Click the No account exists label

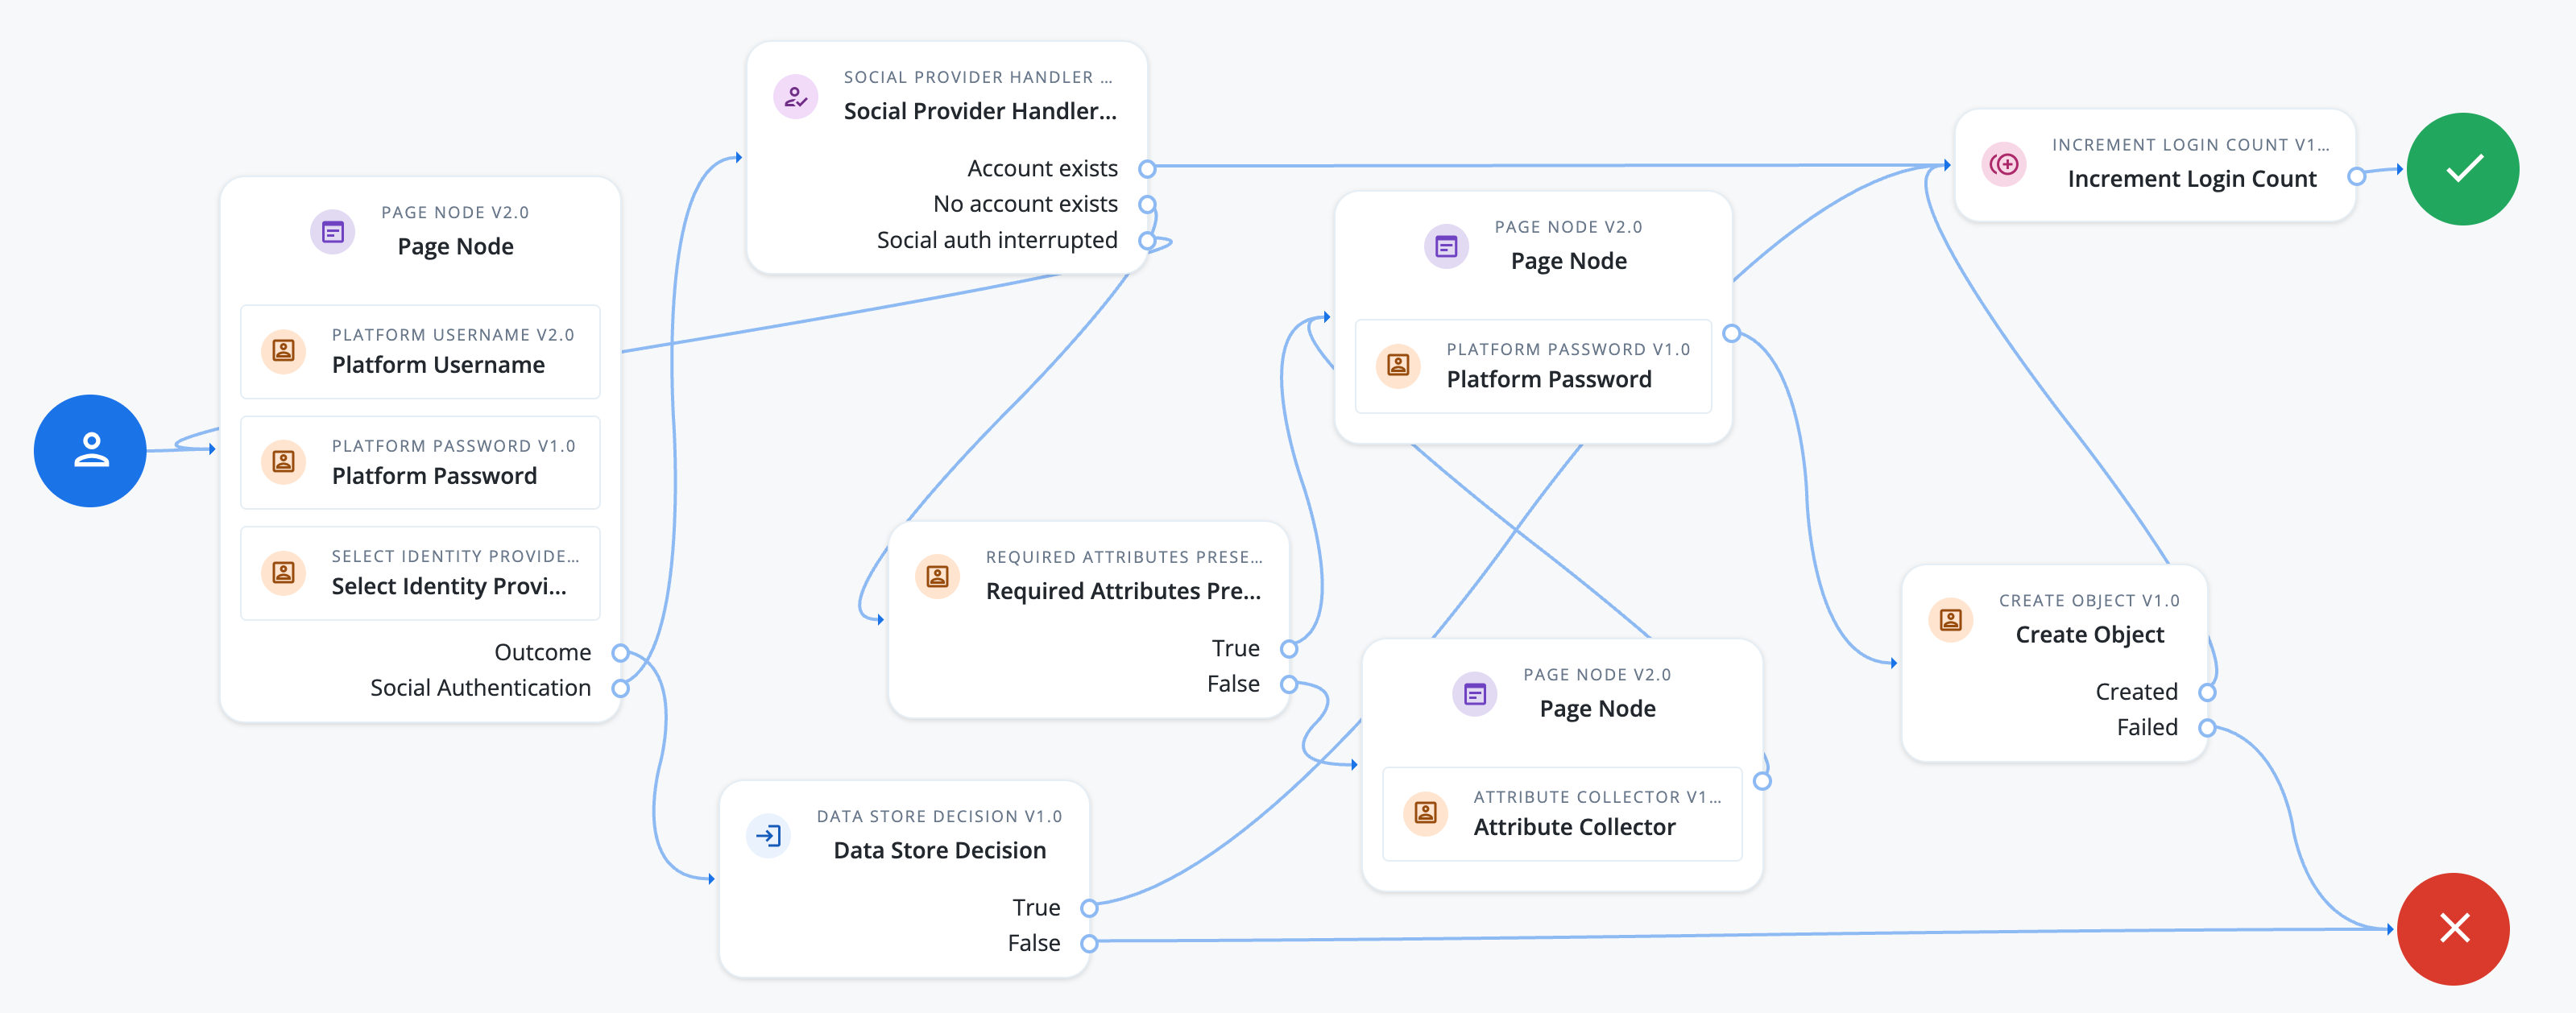1026,204
